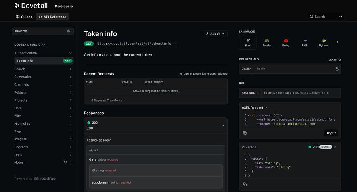Open the Insights section in sidebar
This screenshot has width=357, height=192.
pyautogui.click(x=43, y=139)
